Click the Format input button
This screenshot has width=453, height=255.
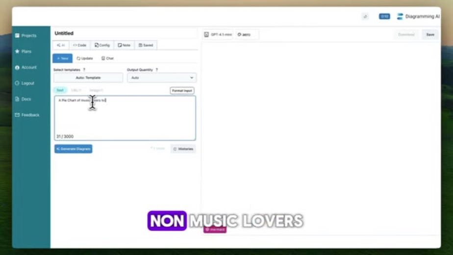pos(182,91)
